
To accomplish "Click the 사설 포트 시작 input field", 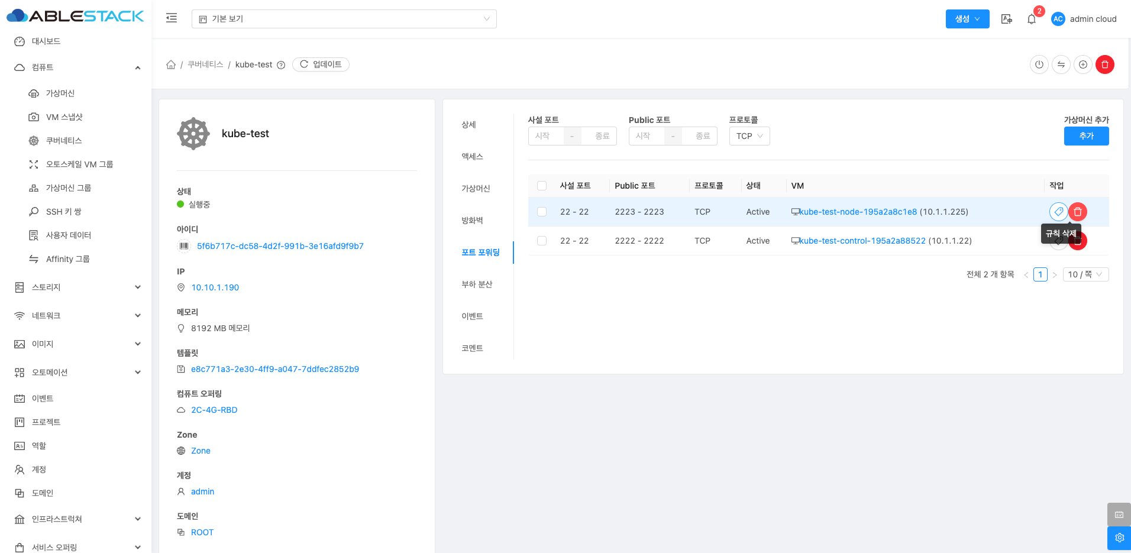I will 545,136.
